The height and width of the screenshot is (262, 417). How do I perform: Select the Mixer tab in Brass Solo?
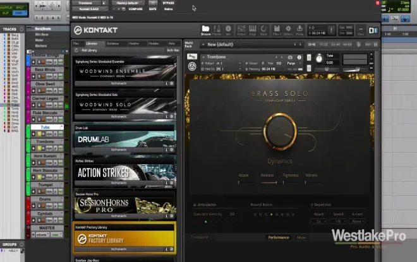pos(301,237)
